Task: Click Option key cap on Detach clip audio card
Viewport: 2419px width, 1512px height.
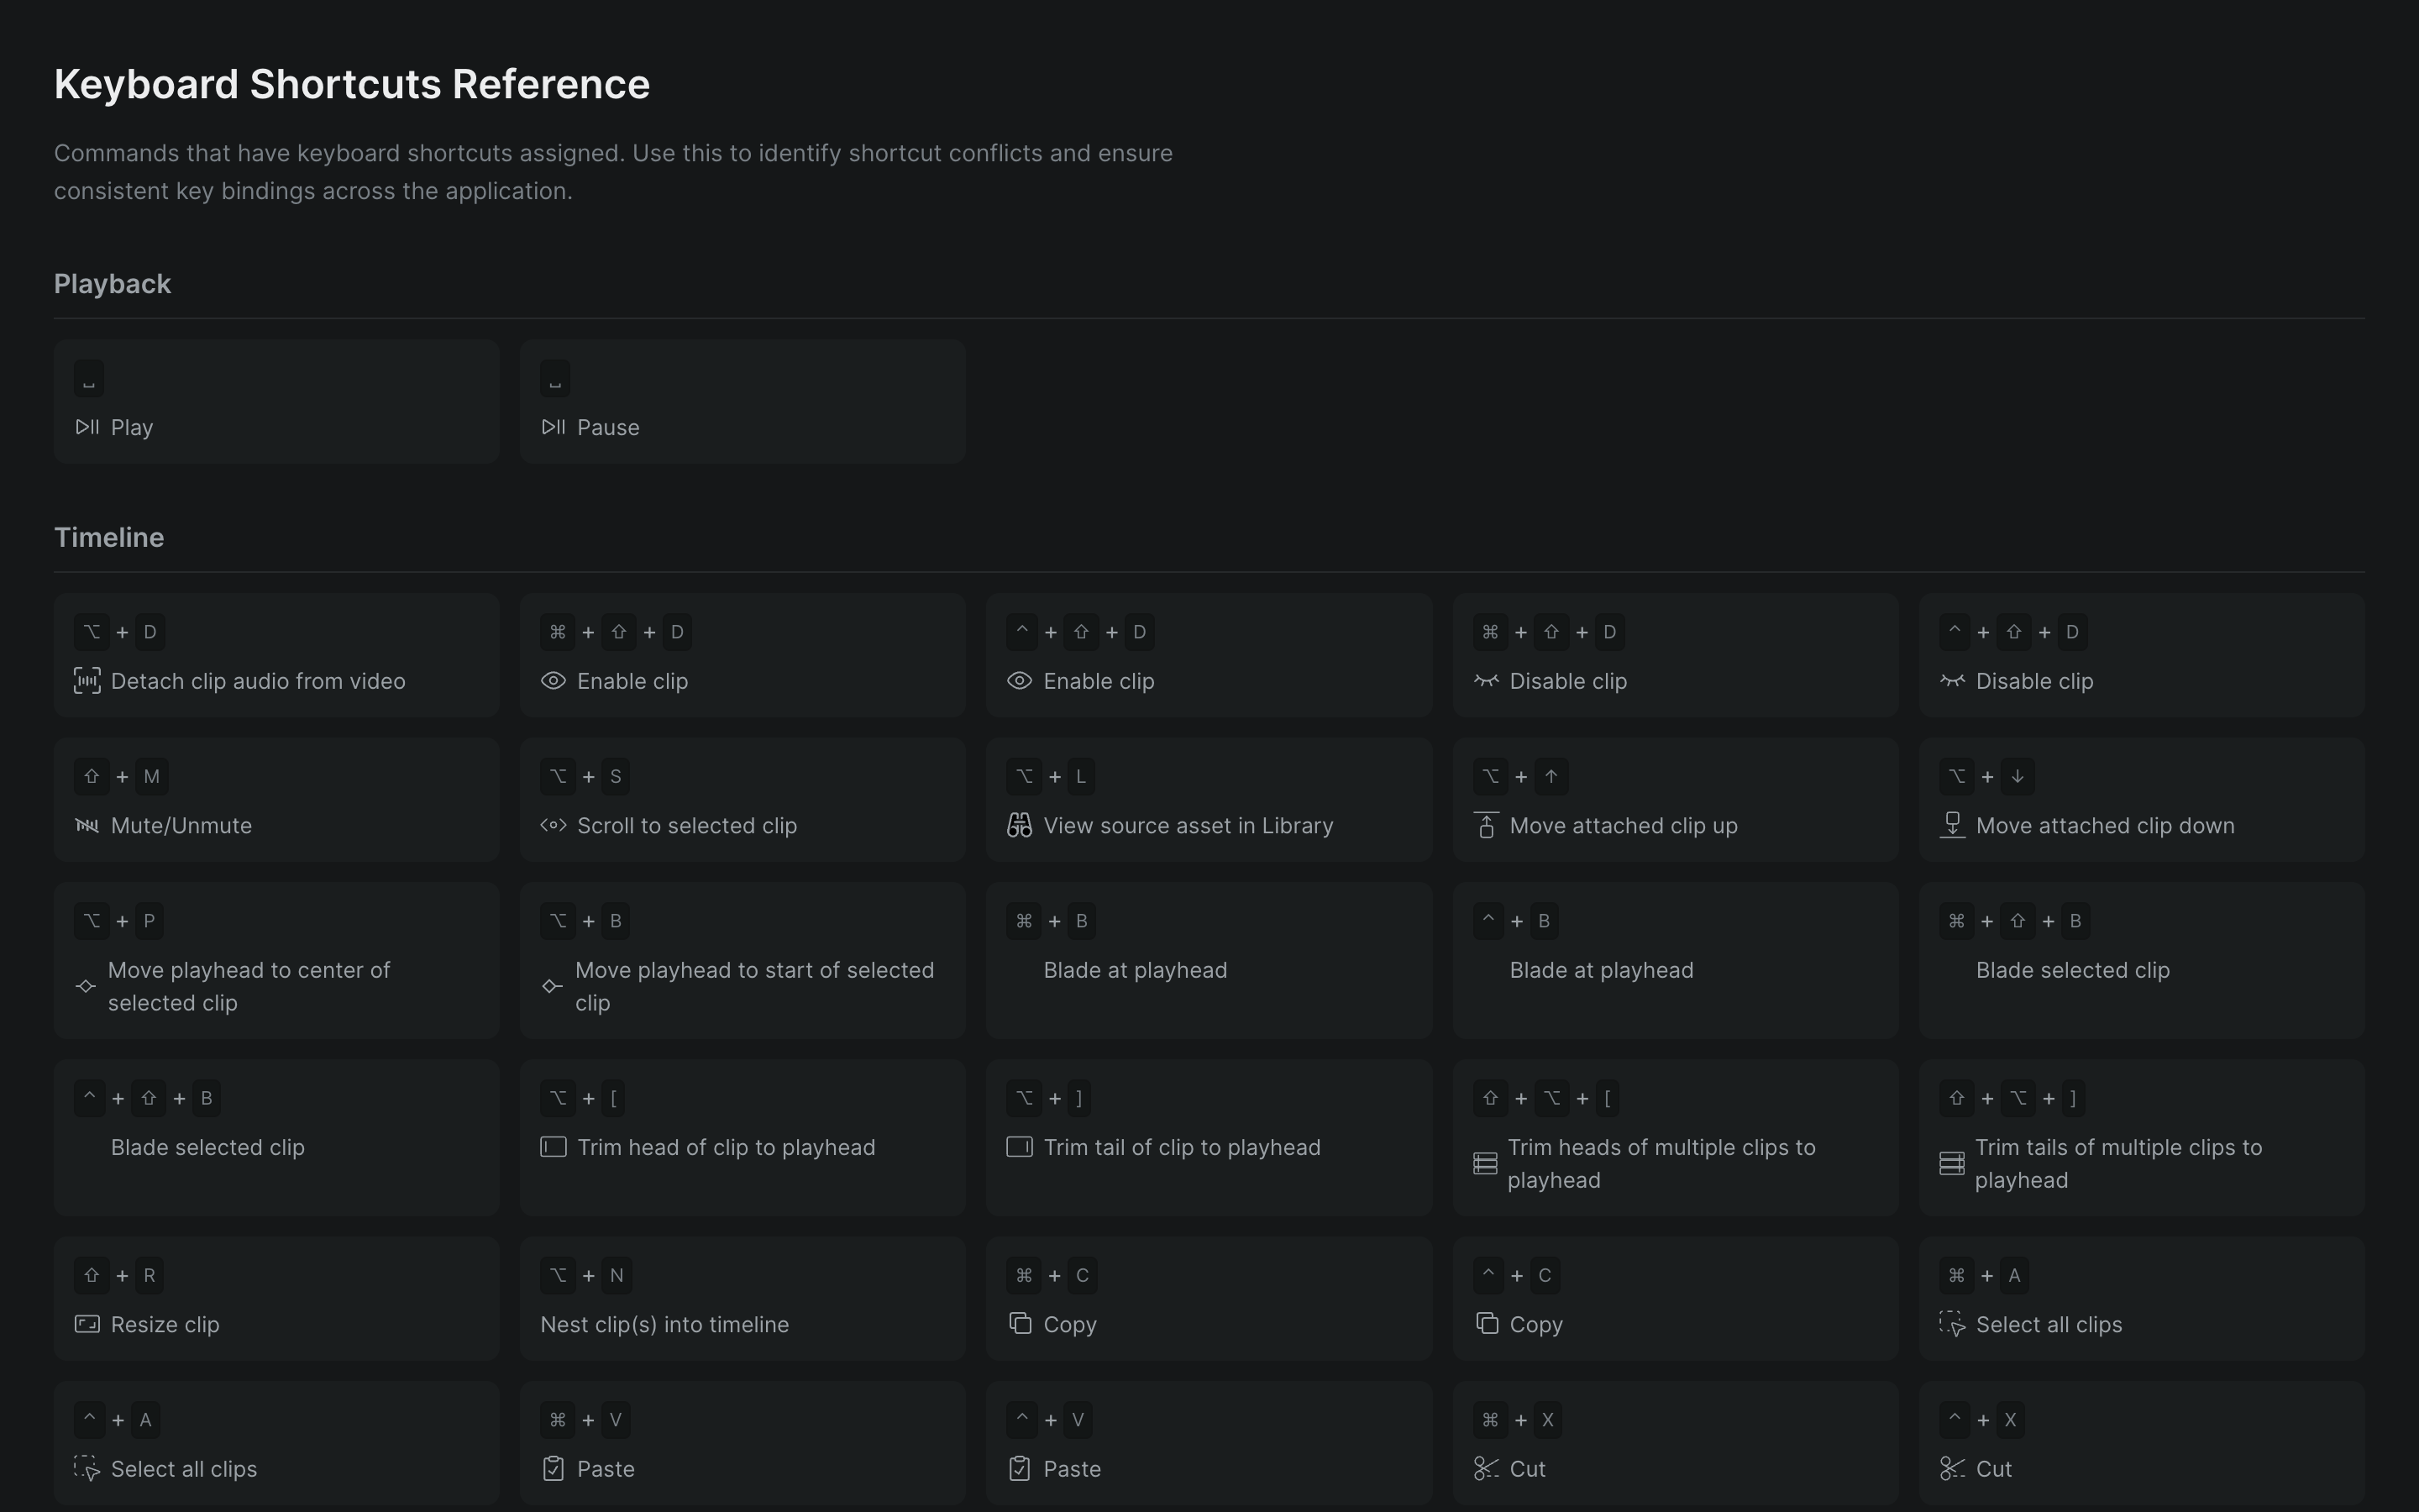Action: click(x=92, y=632)
